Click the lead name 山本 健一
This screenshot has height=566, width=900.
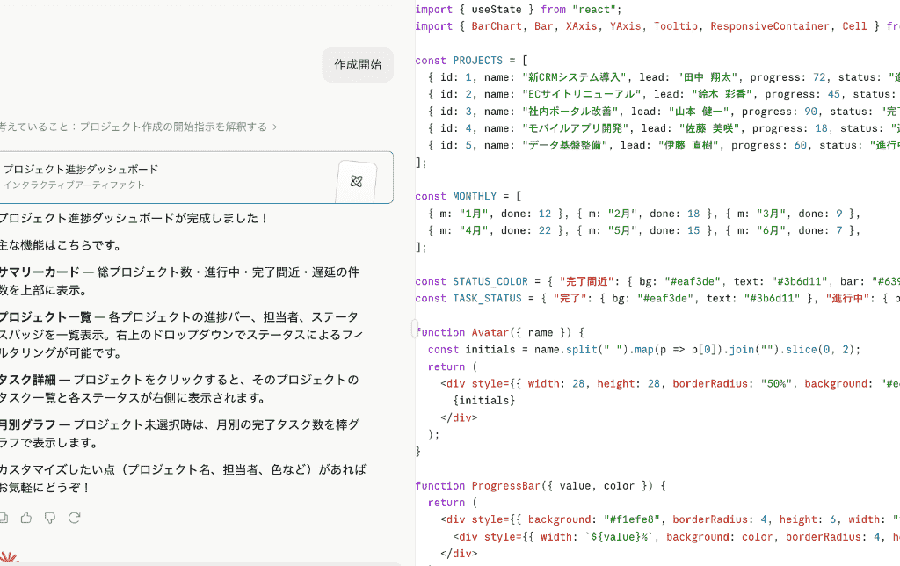[x=699, y=112]
